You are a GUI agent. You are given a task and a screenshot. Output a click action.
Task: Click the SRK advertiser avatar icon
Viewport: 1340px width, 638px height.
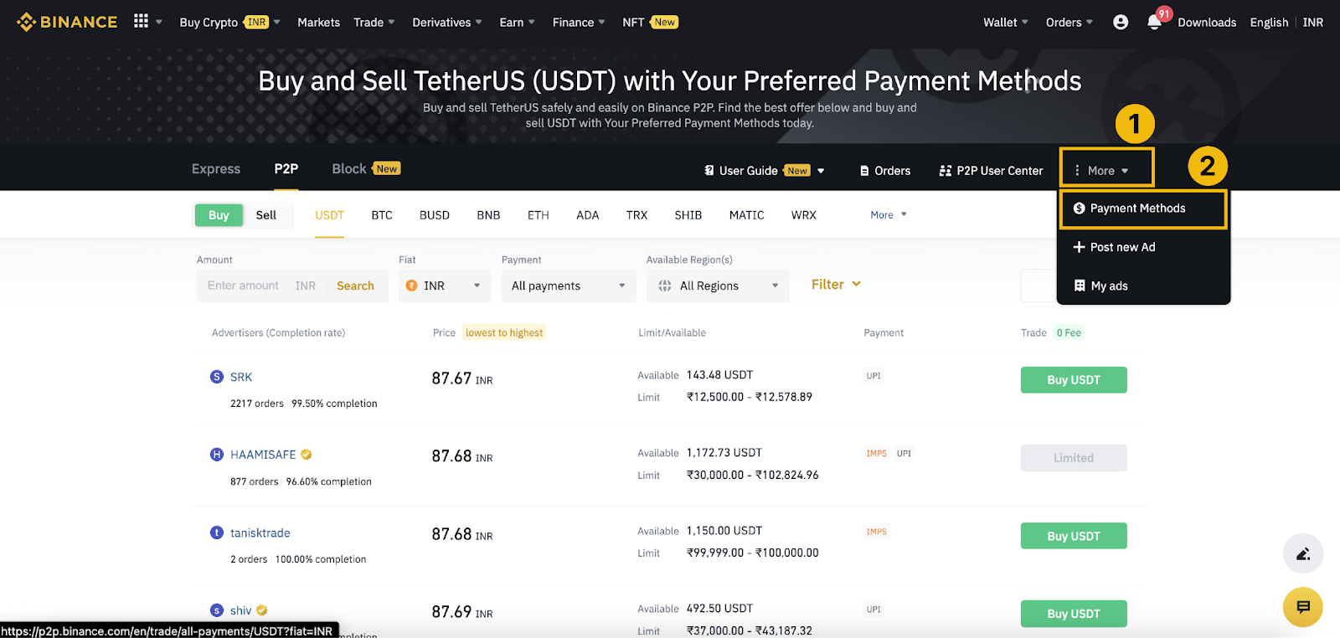coord(217,377)
